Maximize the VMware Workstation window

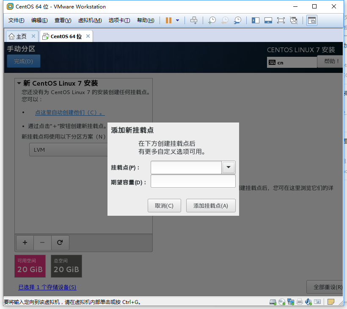[x=314, y=6]
